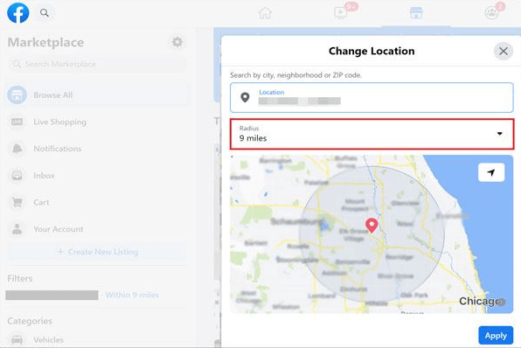Click the red pin on the map
This screenshot has width=521, height=348.
click(x=372, y=226)
